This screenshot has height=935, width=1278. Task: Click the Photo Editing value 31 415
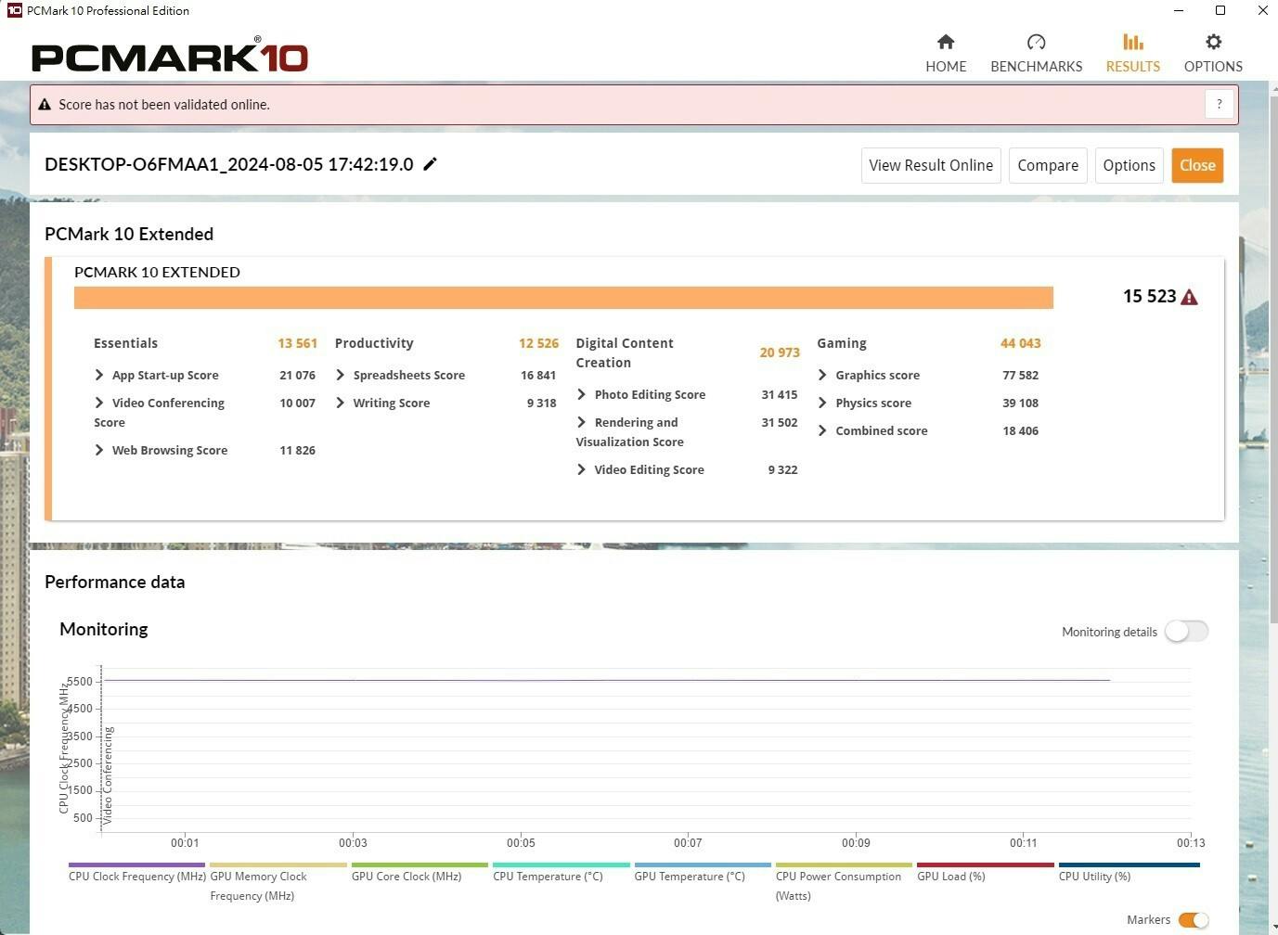click(x=780, y=394)
